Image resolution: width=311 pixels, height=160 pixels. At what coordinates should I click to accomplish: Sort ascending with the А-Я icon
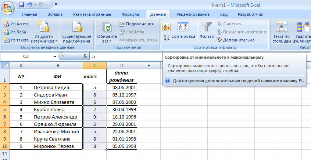click(166, 27)
